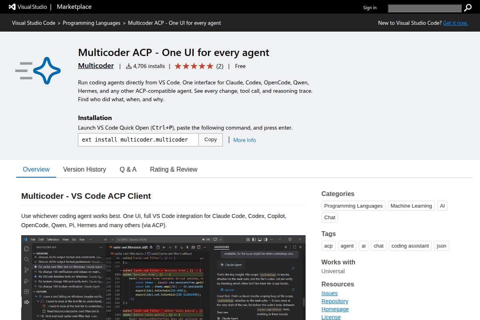Select the Machine Learning category chip
480x320 pixels.
411,206
